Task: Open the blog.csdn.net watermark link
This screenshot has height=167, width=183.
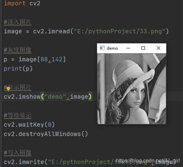Action: [x=148, y=160]
